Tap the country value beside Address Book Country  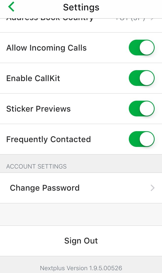point(131,19)
